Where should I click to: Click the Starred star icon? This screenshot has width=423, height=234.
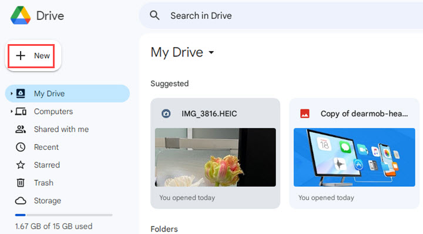tap(21, 165)
